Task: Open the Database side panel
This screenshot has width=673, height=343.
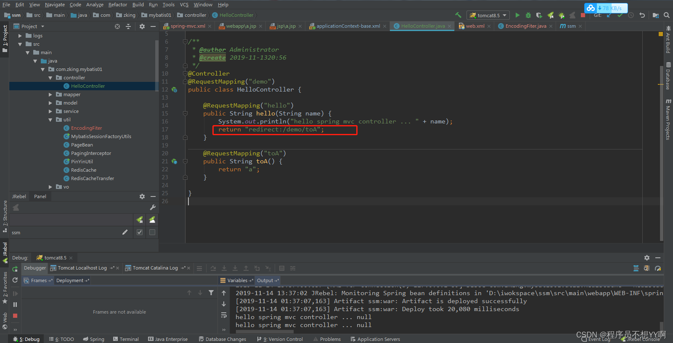Action: (x=668, y=76)
